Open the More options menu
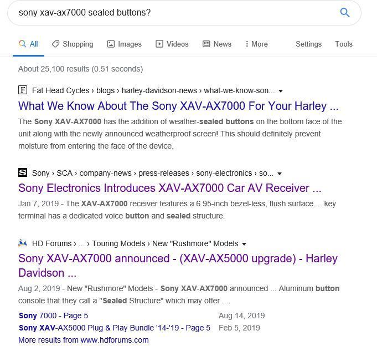The height and width of the screenshot is (351, 377). [256, 44]
